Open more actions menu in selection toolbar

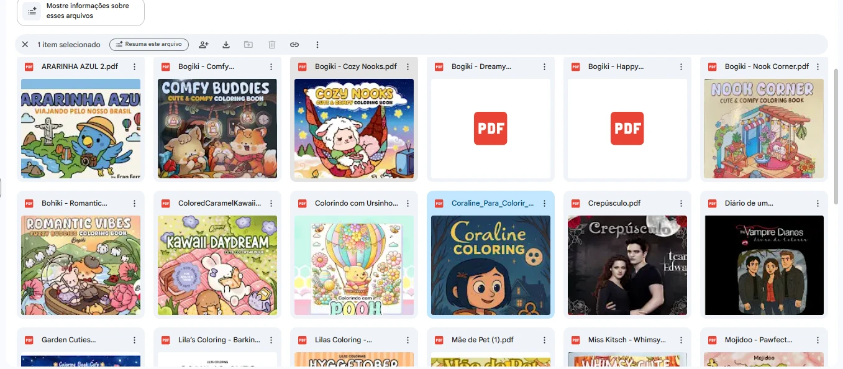point(317,45)
